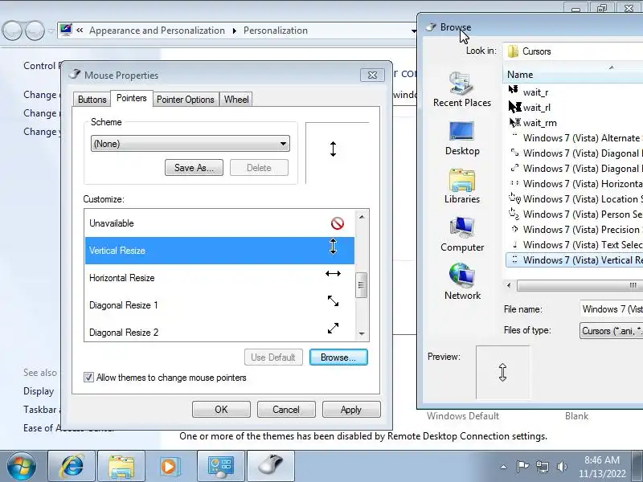Open address bar history dropdown arrow
The height and width of the screenshot is (482, 643).
[x=413, y=31]
